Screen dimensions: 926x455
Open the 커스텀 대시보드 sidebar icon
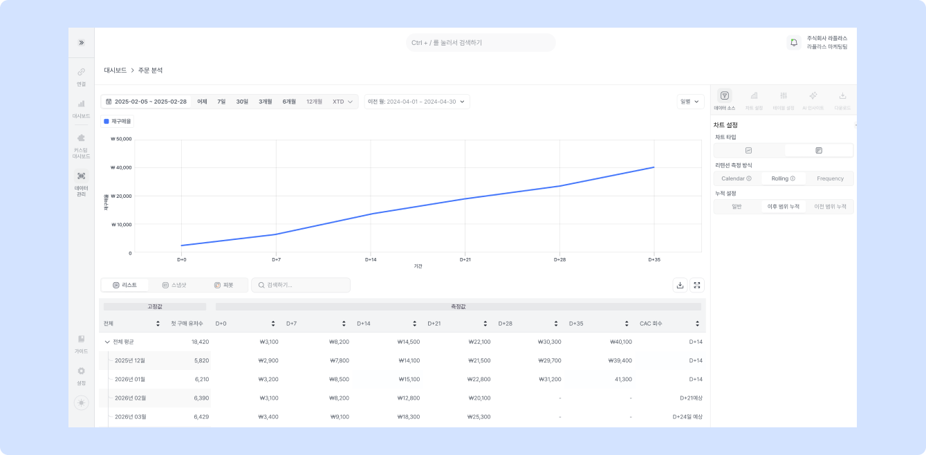pos(81,138)
